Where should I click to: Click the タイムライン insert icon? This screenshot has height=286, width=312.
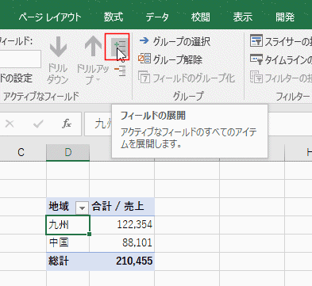pyautogui.click(x=256, y=59)
